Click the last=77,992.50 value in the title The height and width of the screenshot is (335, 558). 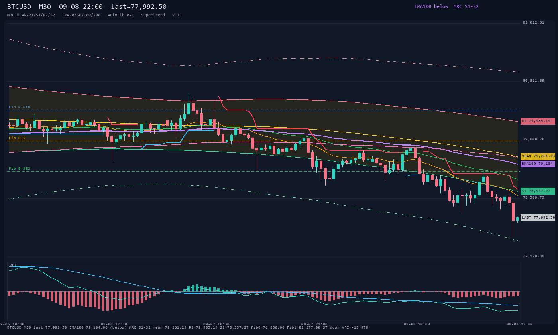tap(139, 7)
